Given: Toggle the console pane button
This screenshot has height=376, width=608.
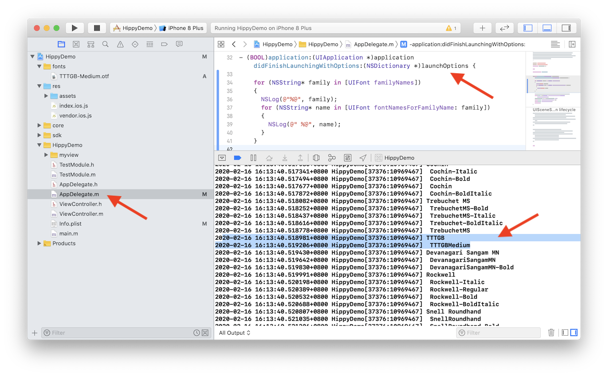Looking at the screenshot, I should click(x=573, y=333).
